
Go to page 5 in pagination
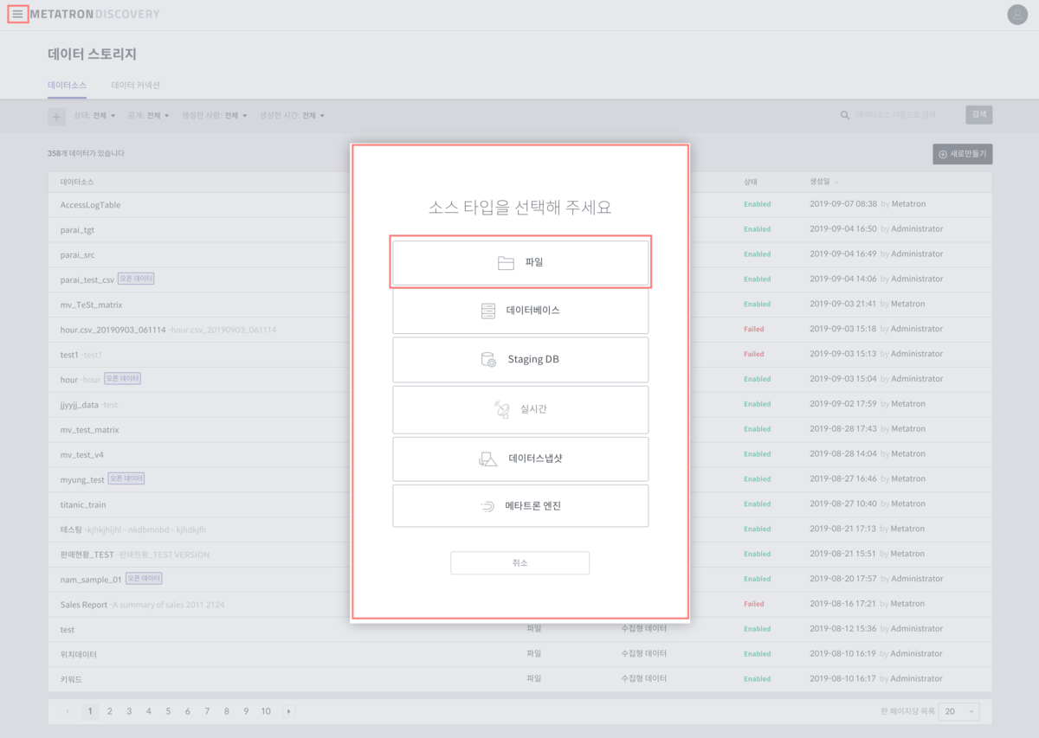(168, 711)
